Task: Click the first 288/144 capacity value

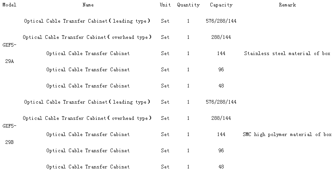Action: click(x=221, y=37)
